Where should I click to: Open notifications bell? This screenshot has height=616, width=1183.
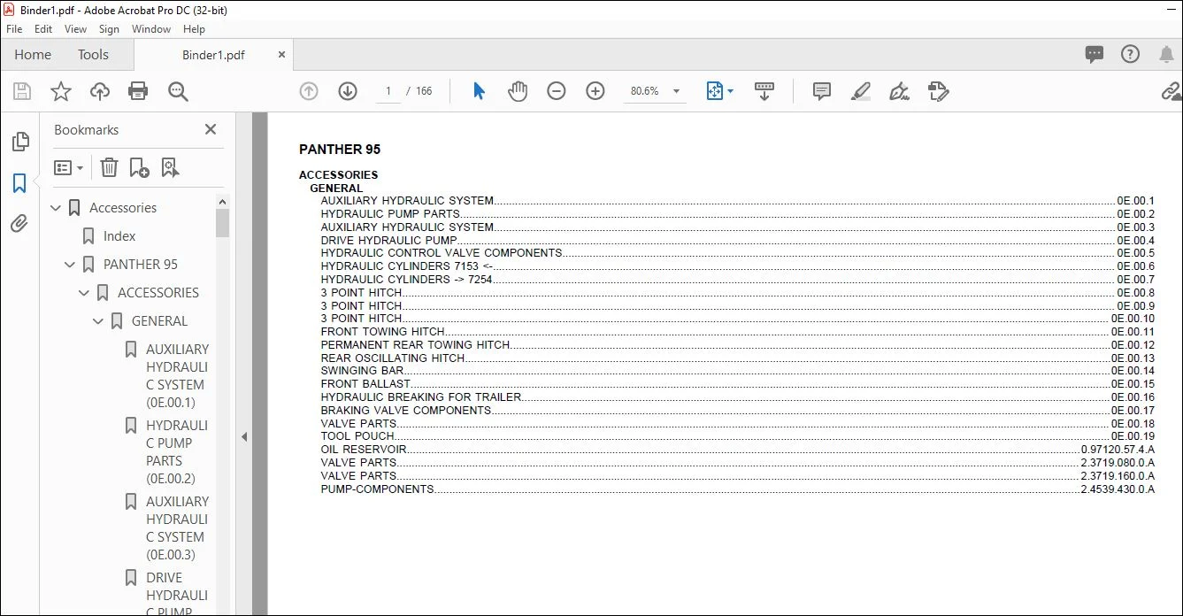[1166, 55]
